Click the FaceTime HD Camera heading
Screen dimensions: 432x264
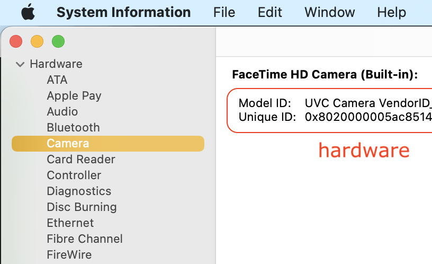point(325,75)
